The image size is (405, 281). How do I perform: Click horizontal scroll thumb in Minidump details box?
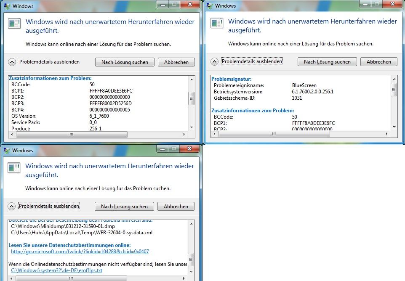(x=71, y=278)
